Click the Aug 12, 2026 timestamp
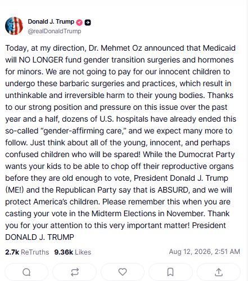 click(205, 252)
